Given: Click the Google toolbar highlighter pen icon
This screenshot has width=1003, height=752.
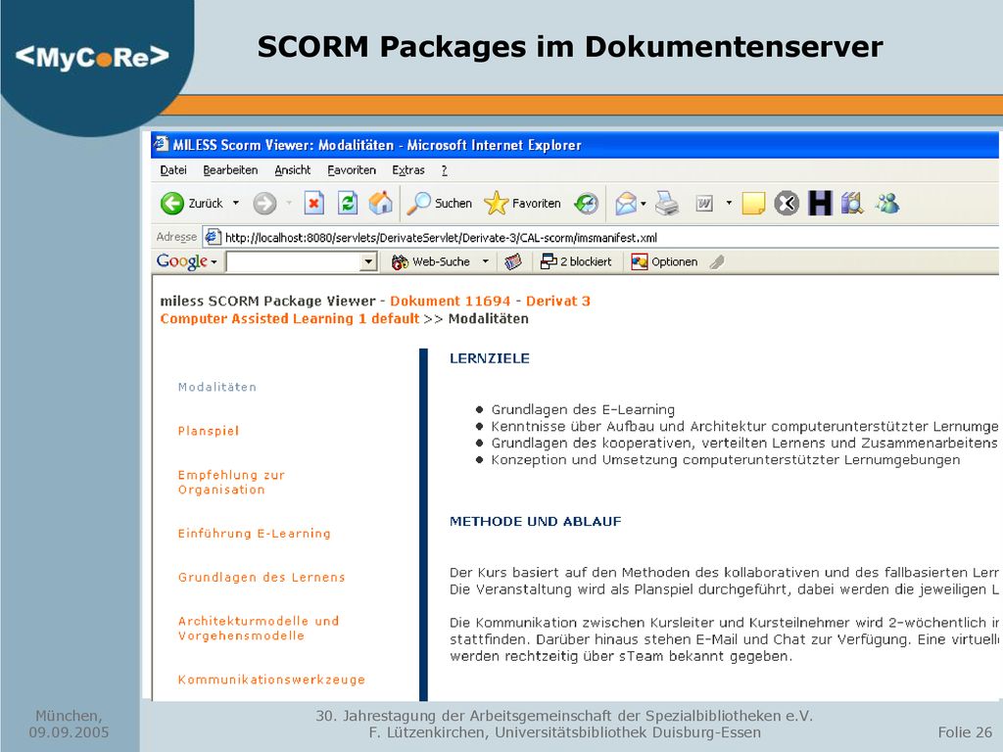Looking at the screenshot, I should click(x=717, y=261).
